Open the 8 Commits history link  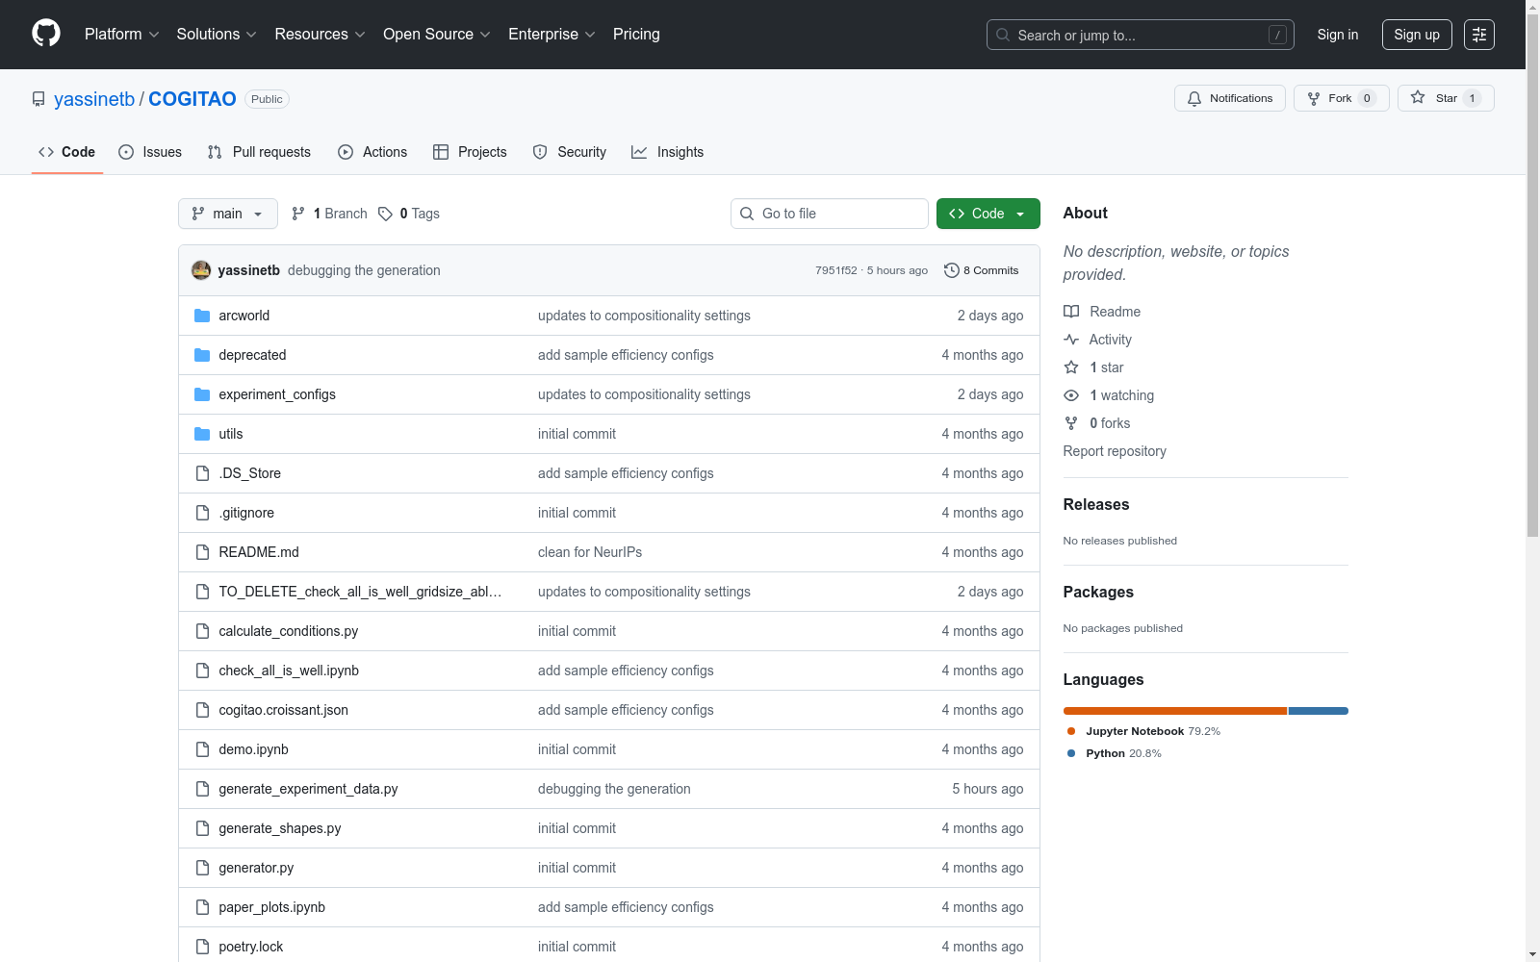(982, 270)
